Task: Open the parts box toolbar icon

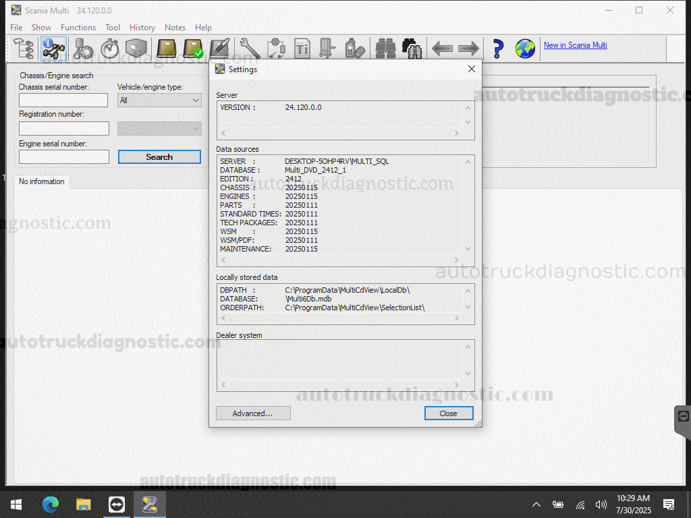Action: pyautogui.click(x=136, y=49)
